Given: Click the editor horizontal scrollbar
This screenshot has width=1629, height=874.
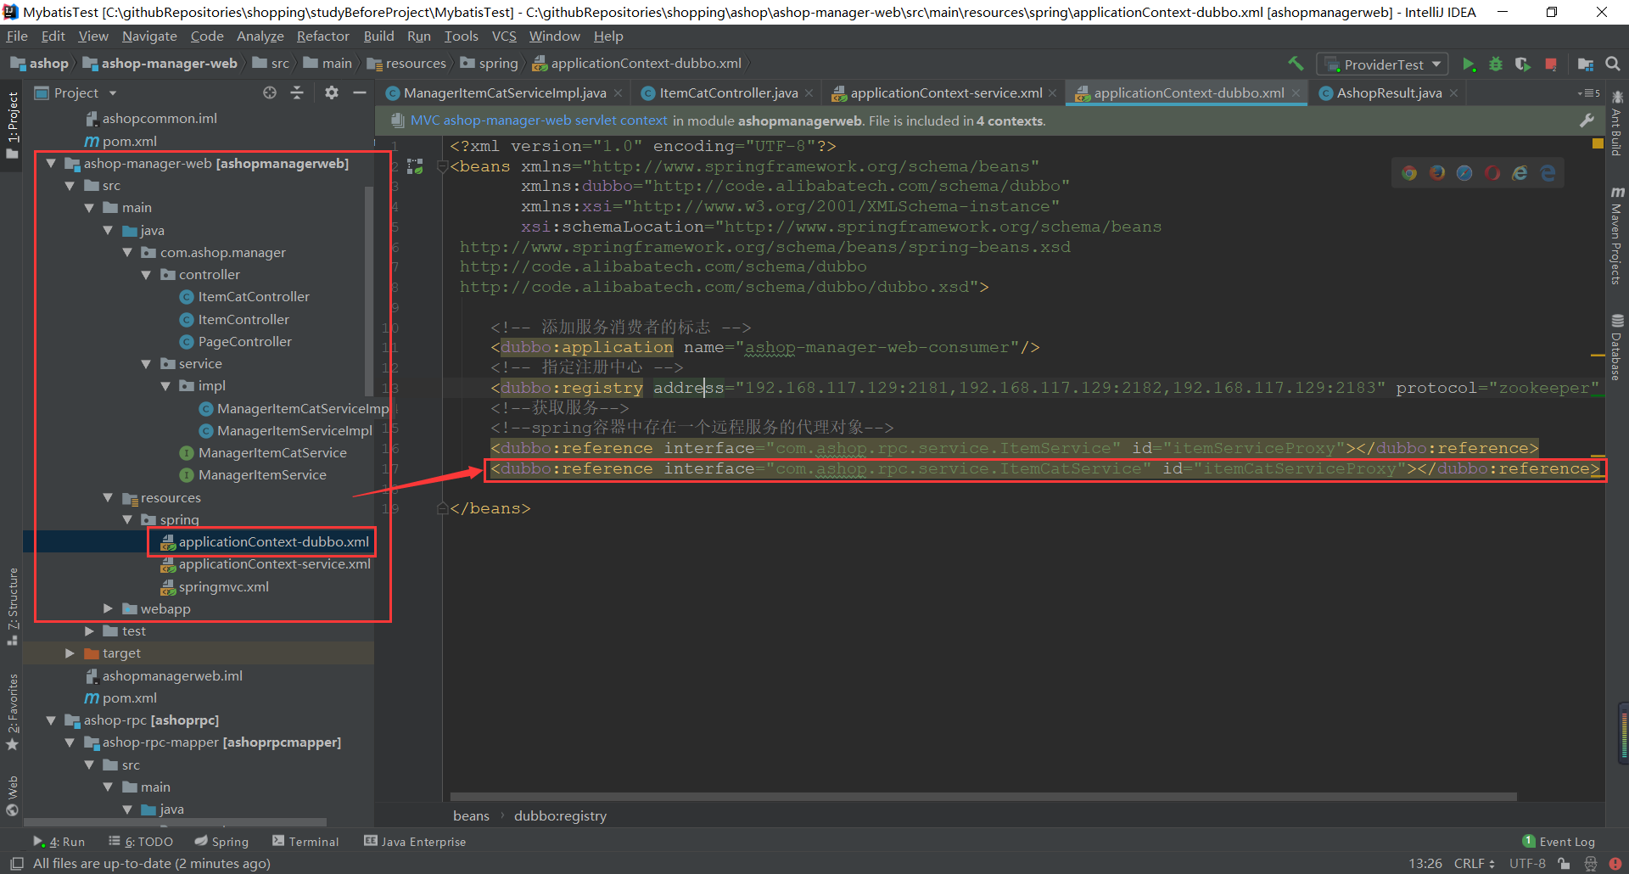Looking at the screenshot, I should click(x=983, y=797).
